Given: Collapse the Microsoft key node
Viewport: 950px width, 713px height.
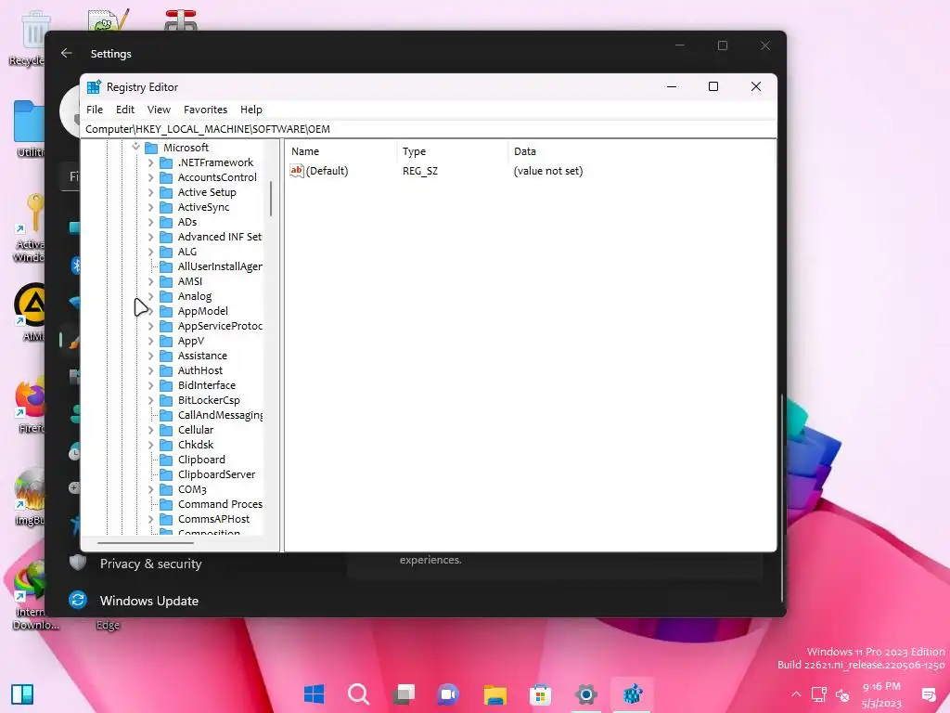Looking at the screenshot, I should pos(135,147).
